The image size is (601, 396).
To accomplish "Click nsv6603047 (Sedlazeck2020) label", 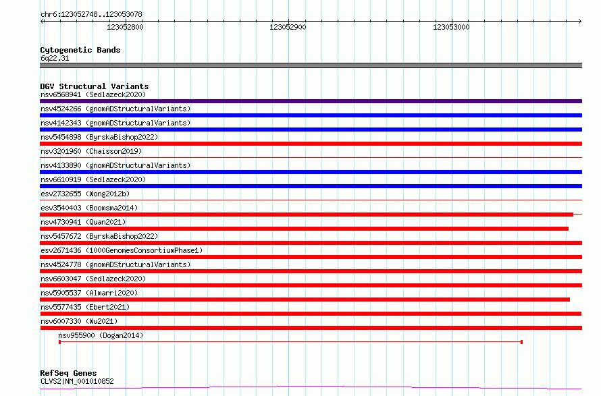I will point(93,279).
